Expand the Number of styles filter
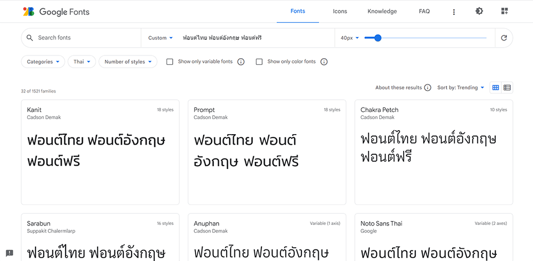Viewport: 533px width, 261px height. click(128, 62)
